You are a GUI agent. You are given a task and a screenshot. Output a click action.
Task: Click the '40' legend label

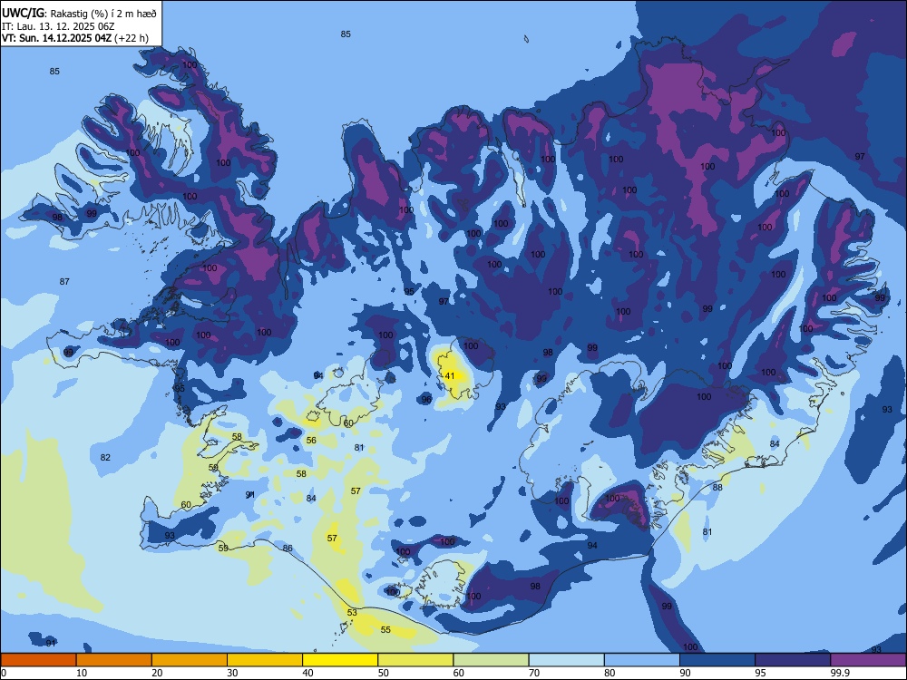[307, 673]
